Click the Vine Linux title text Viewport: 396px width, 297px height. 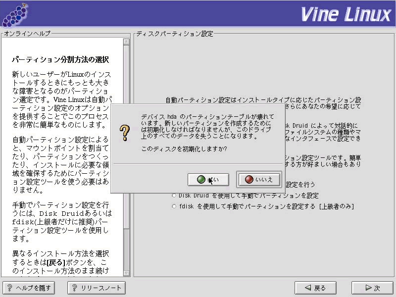pos(346,14)
